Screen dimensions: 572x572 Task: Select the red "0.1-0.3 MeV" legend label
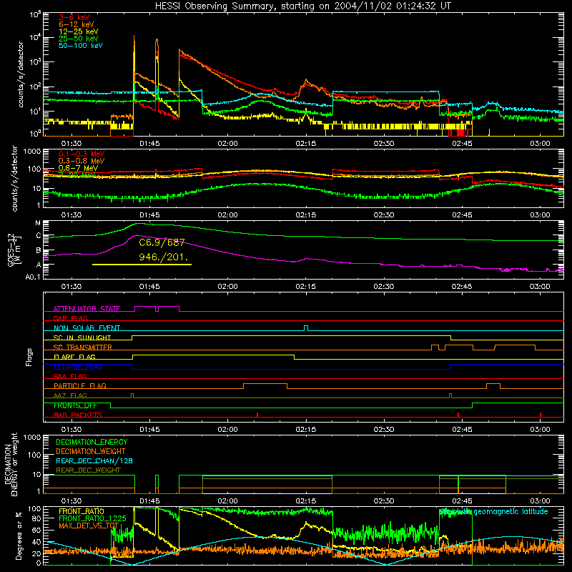tap(82, 154)
